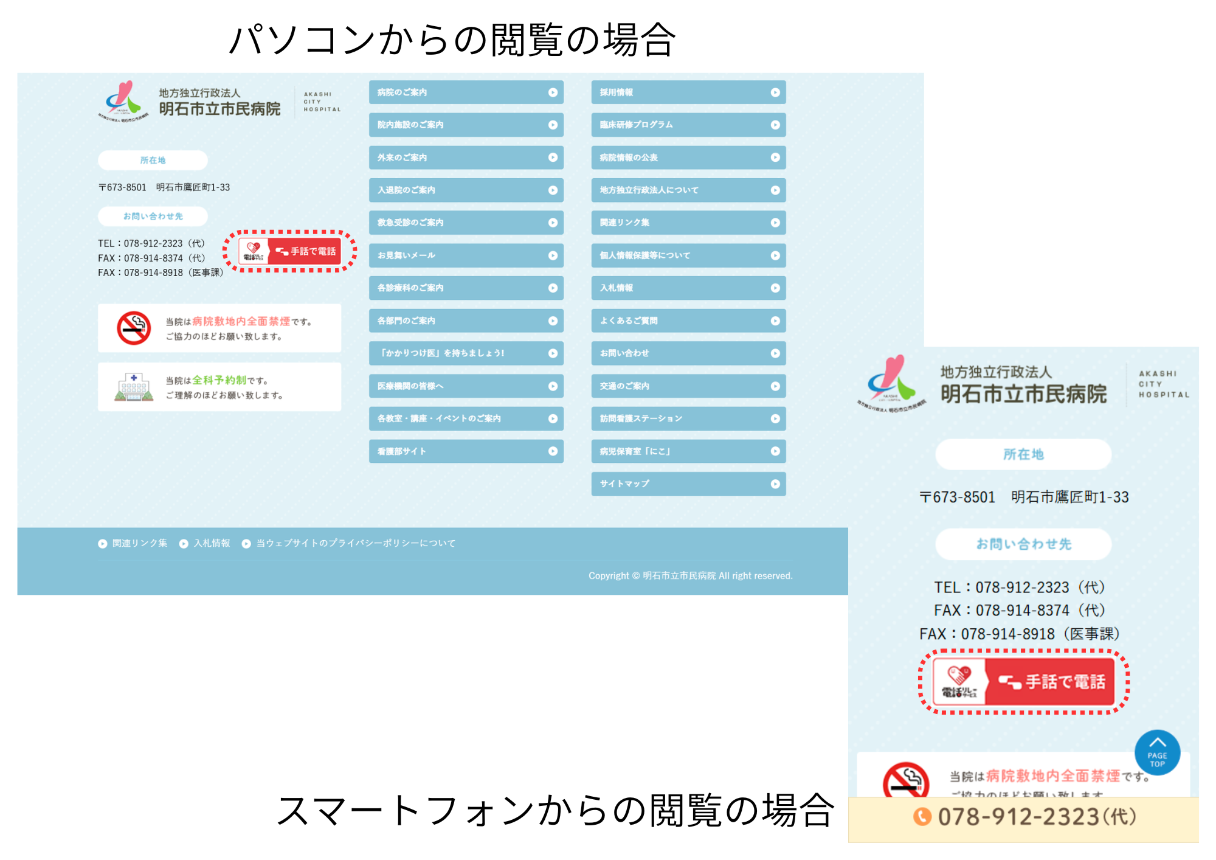
Task: Click 所在地 pill label in PC view
Action: tap(153, 161)
